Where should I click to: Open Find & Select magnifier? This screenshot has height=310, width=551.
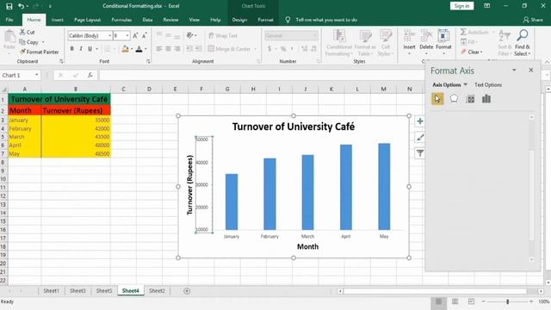(x=523, y=42)
